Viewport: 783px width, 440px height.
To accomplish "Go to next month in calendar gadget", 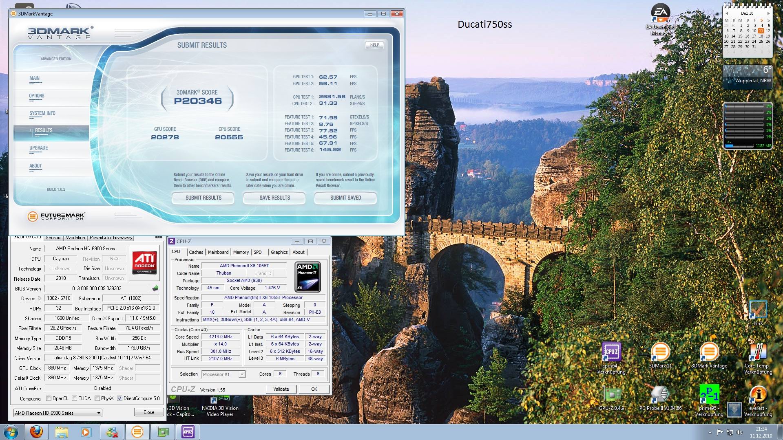I will (768, 13).
